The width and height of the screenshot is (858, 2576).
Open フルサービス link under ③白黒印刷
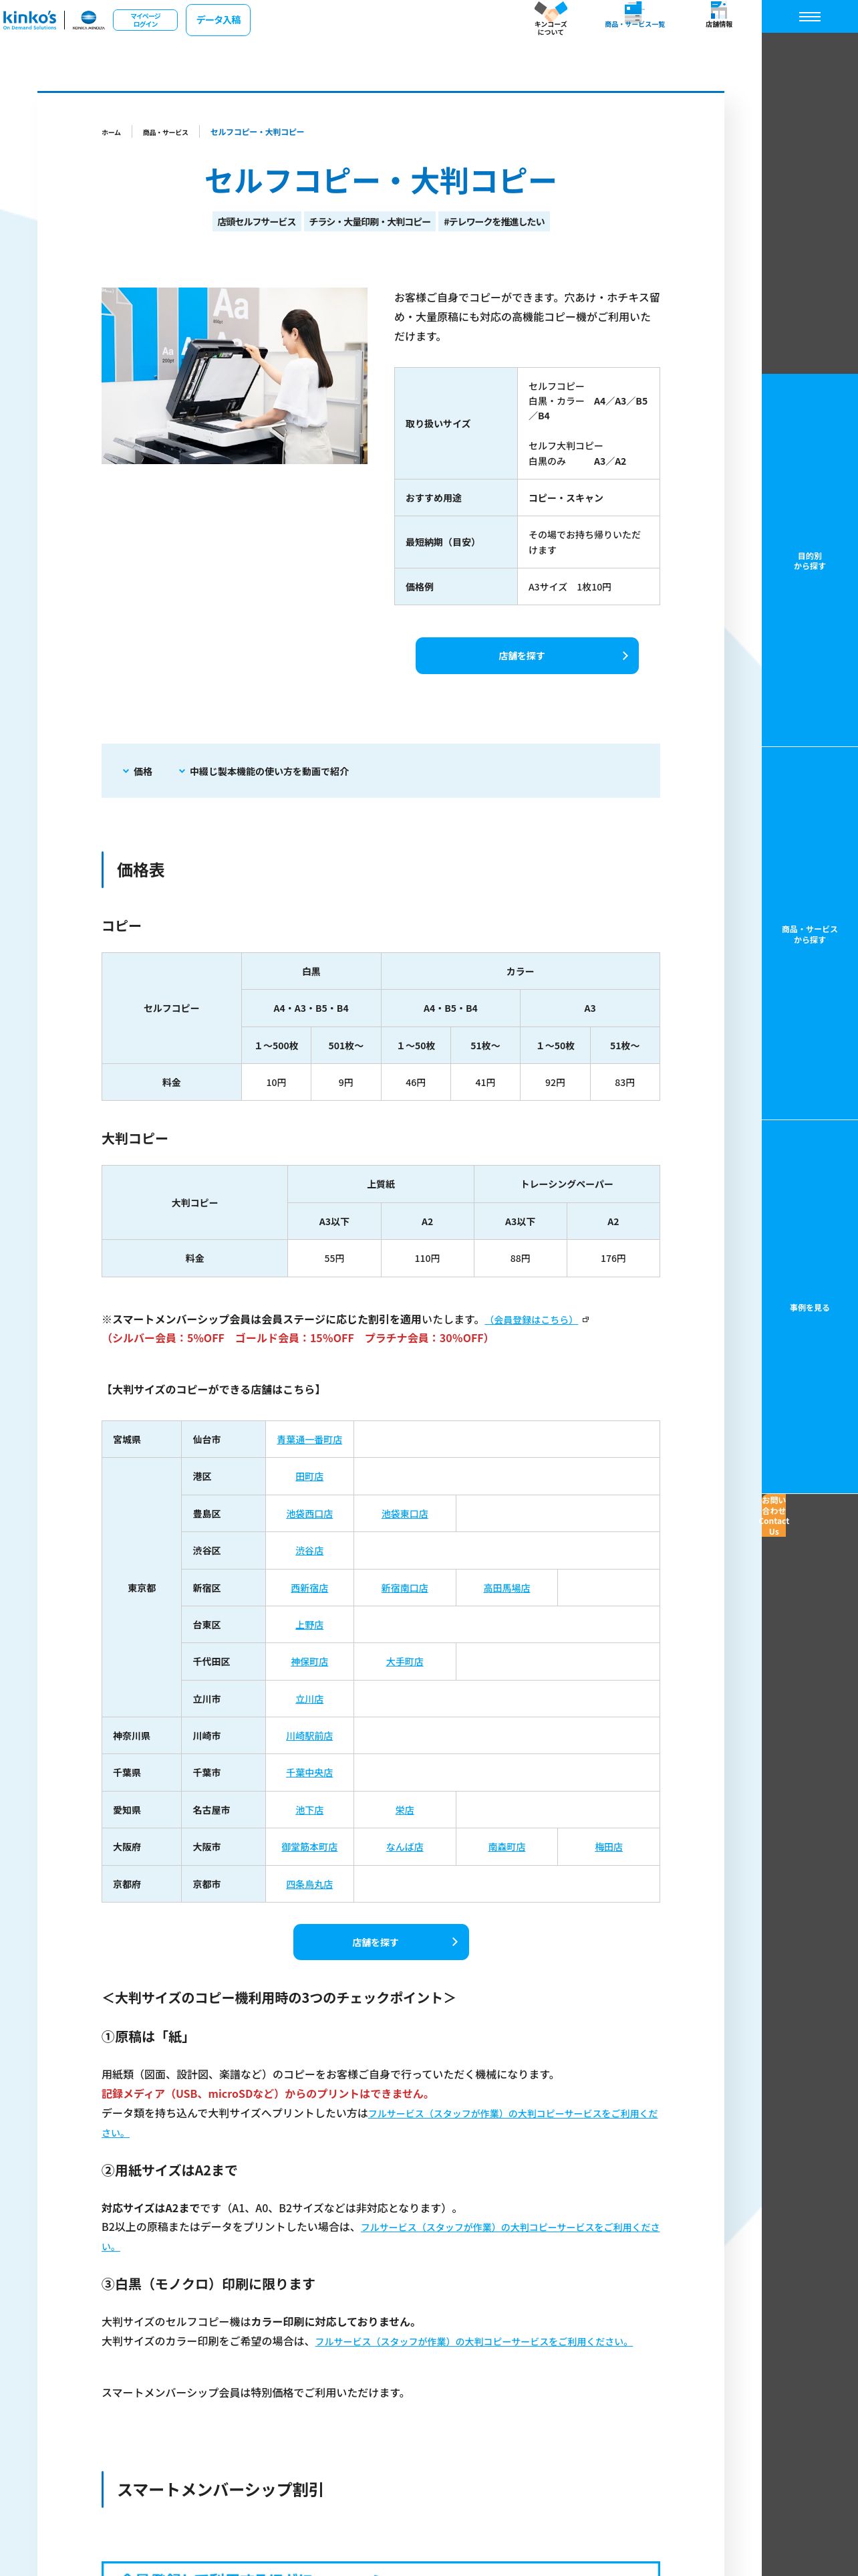coord(474,2341)
